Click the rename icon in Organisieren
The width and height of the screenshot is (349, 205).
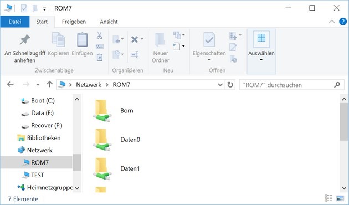[x=135, y=54]
